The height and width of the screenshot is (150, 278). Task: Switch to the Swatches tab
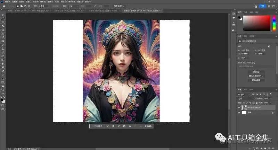pos(245,12)
